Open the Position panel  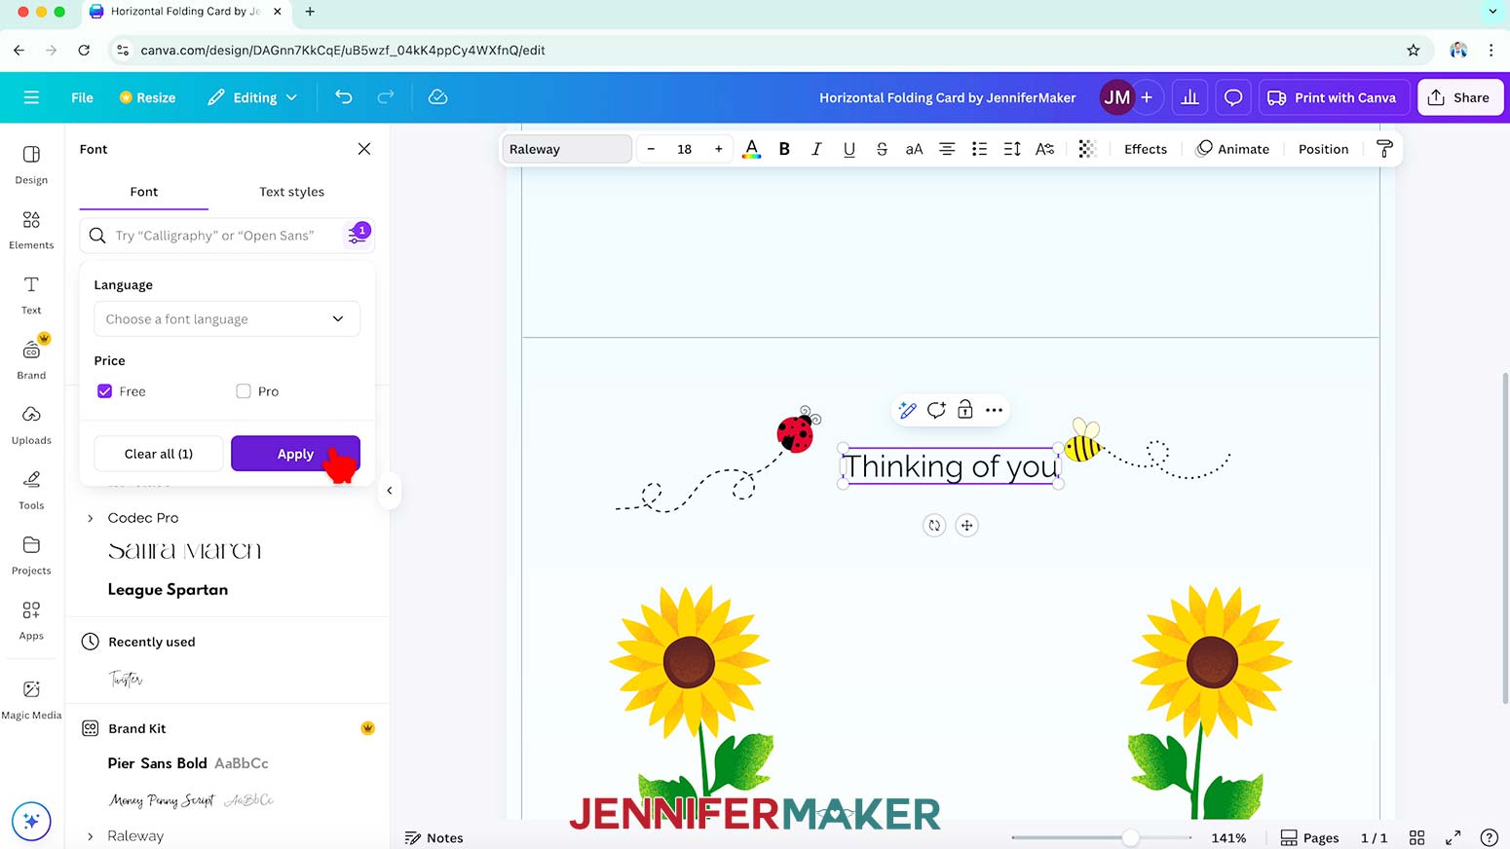point(1323,149)
